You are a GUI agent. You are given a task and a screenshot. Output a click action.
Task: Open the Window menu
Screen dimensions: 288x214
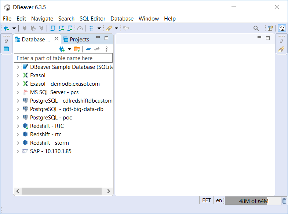(x=149, y=19)
